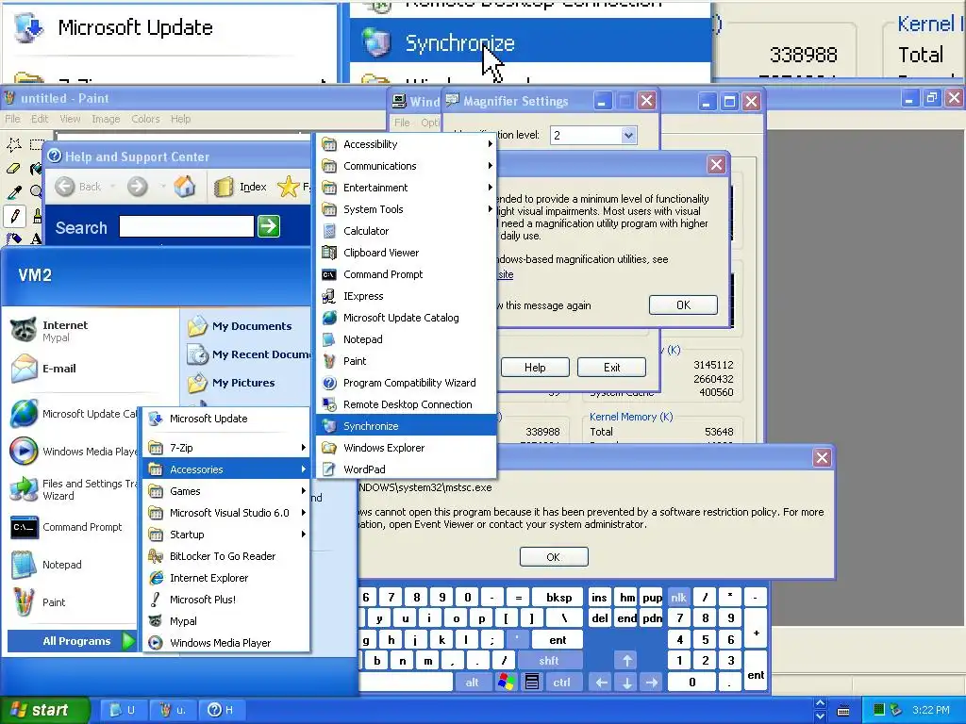Open E-mail from Start menu
The width and height of the screenshot is (966, 724).
click(92, 369)
